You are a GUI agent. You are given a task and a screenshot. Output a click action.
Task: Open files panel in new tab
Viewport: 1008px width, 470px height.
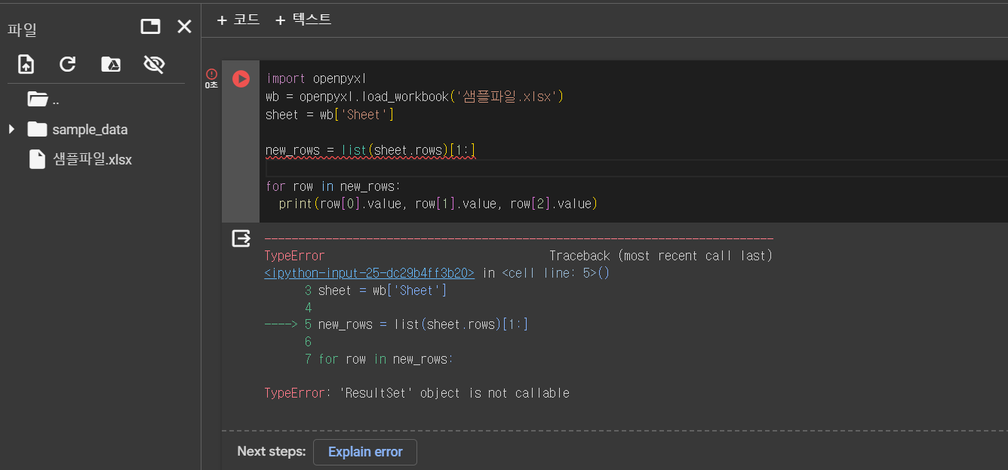tap(151, 27)
